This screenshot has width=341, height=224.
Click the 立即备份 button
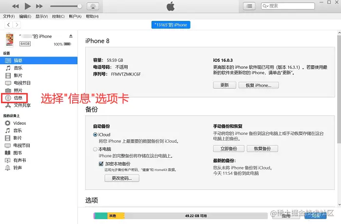(x=228, y=149)
